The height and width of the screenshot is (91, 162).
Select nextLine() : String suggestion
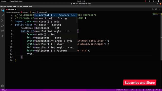tap(56, 18)
